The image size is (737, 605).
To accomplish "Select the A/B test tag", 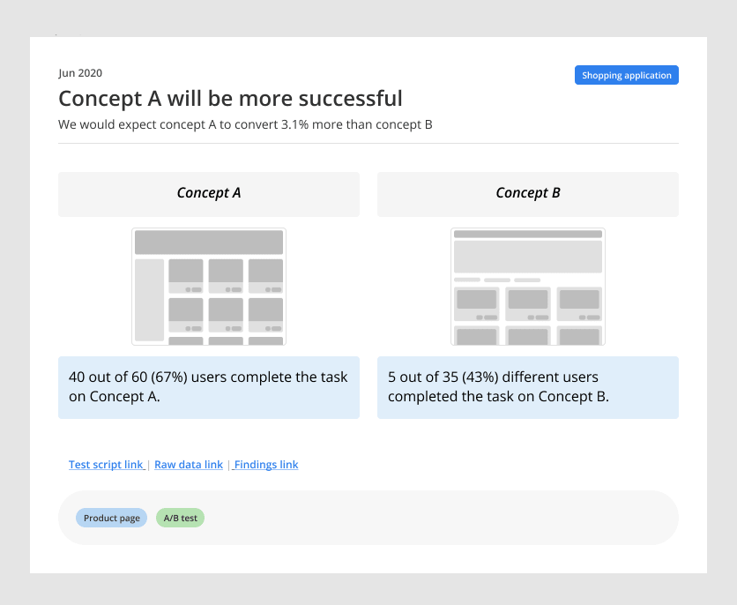I will coord(180,518).
